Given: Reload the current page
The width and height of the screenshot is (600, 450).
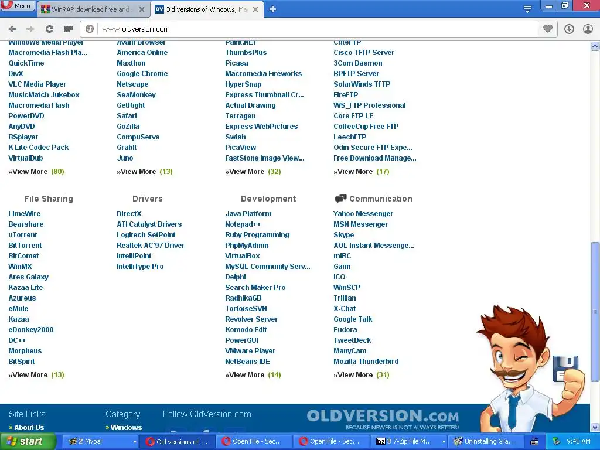Looking at the screenshot, I should coord(49,29).
